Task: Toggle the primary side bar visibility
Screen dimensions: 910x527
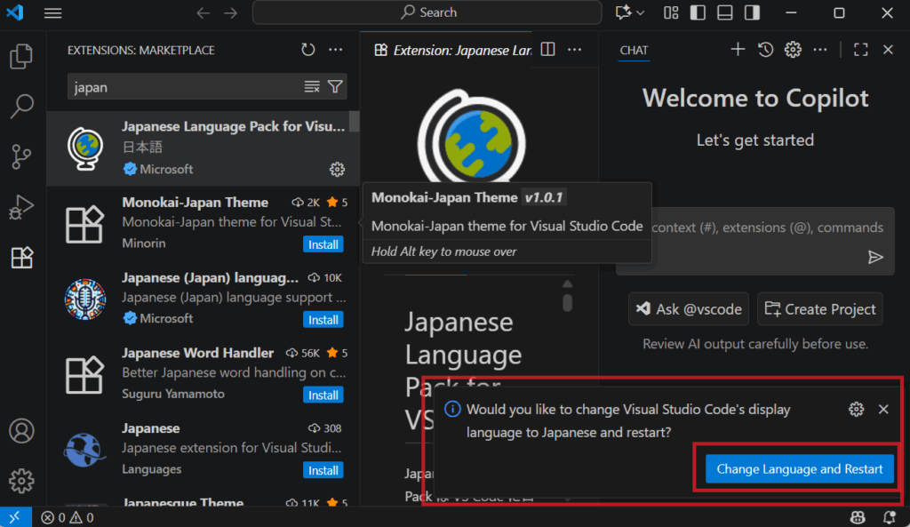Action: tap(698, 12)
